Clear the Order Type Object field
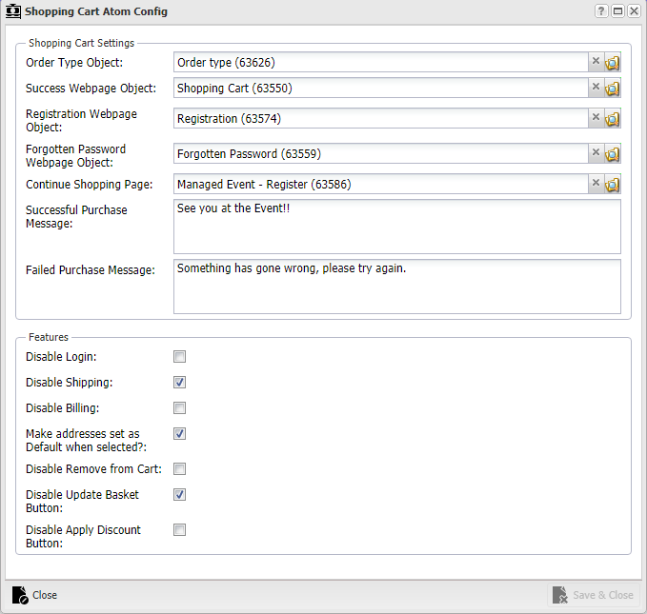This screenshot has width=647, height=614. 596,62
